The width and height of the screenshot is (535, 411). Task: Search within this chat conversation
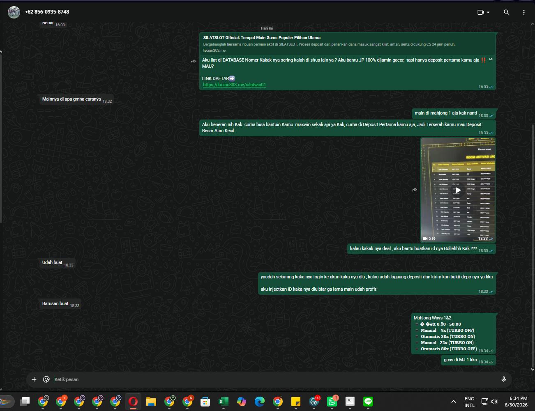click(x=506, y=12)
